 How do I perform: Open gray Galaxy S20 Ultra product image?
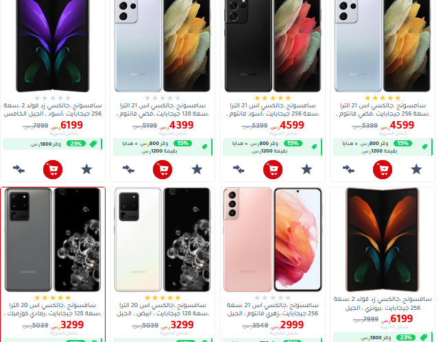pyautogui.click(x=53, y=240)
